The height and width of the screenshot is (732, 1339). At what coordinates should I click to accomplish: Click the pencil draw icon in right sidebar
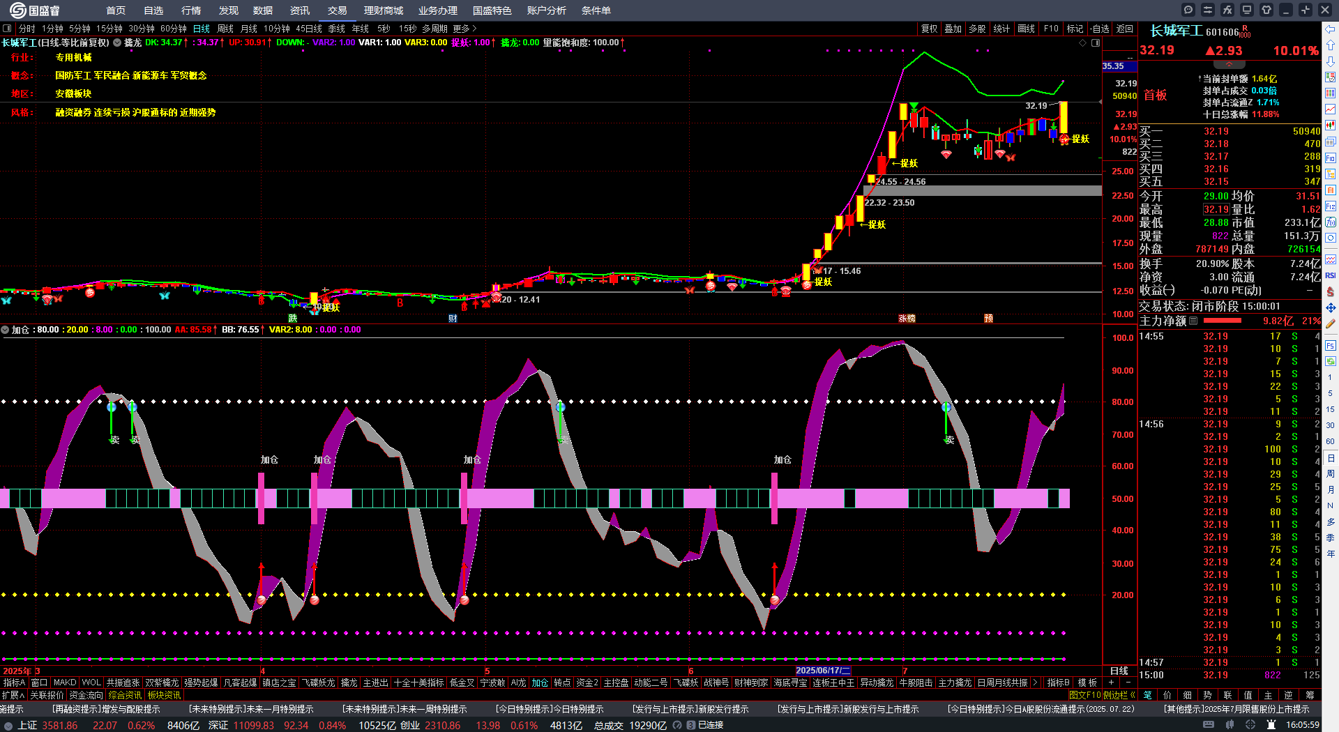1331,323
